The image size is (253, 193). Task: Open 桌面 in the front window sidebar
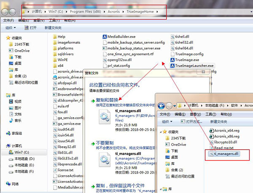tap(172, 157)
